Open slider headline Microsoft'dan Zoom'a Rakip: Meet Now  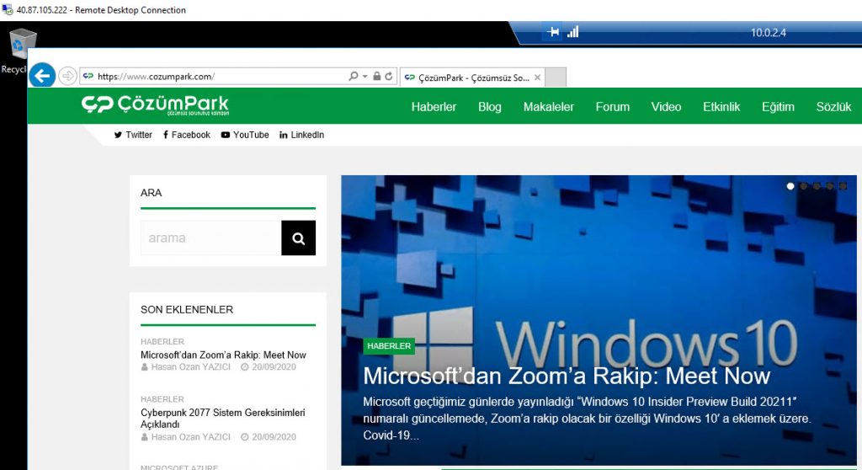click(567, 377)
